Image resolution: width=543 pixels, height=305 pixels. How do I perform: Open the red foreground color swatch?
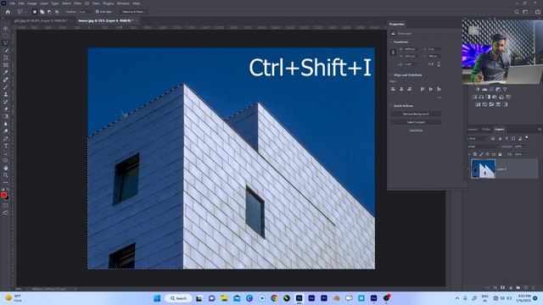click(x=3, y=195)
